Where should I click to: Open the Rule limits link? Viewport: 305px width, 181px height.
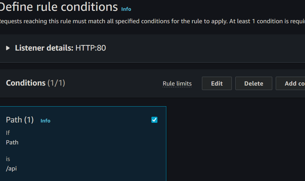pyautogui.click(x=177, y=84)
